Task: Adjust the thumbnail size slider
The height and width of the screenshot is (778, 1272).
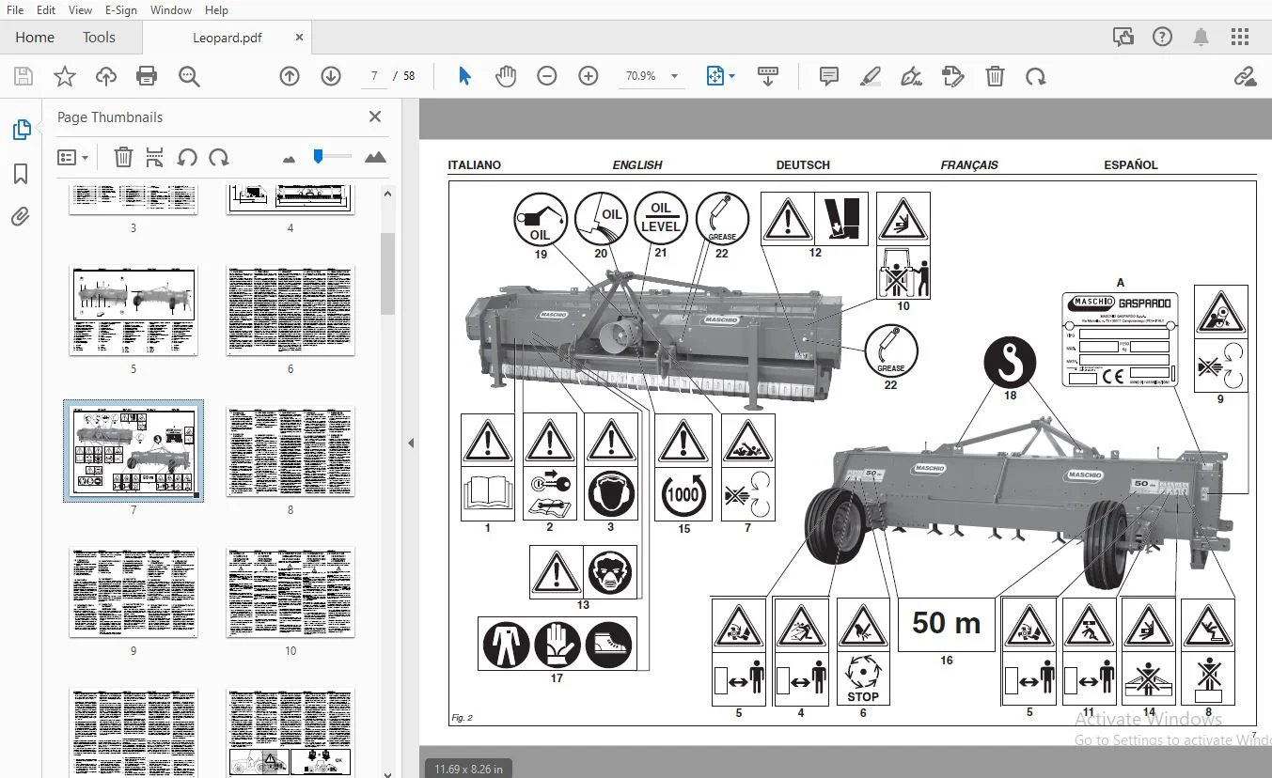Action: pyautogui.click(x=319, y=156)
